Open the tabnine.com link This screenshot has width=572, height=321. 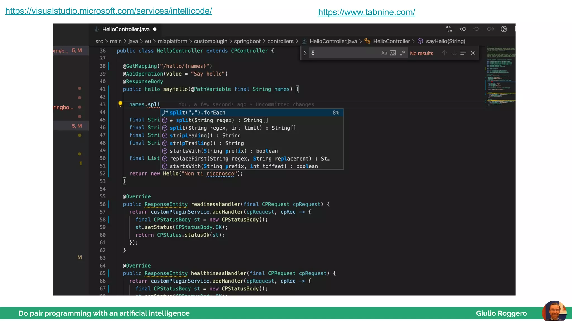(366, 12)
